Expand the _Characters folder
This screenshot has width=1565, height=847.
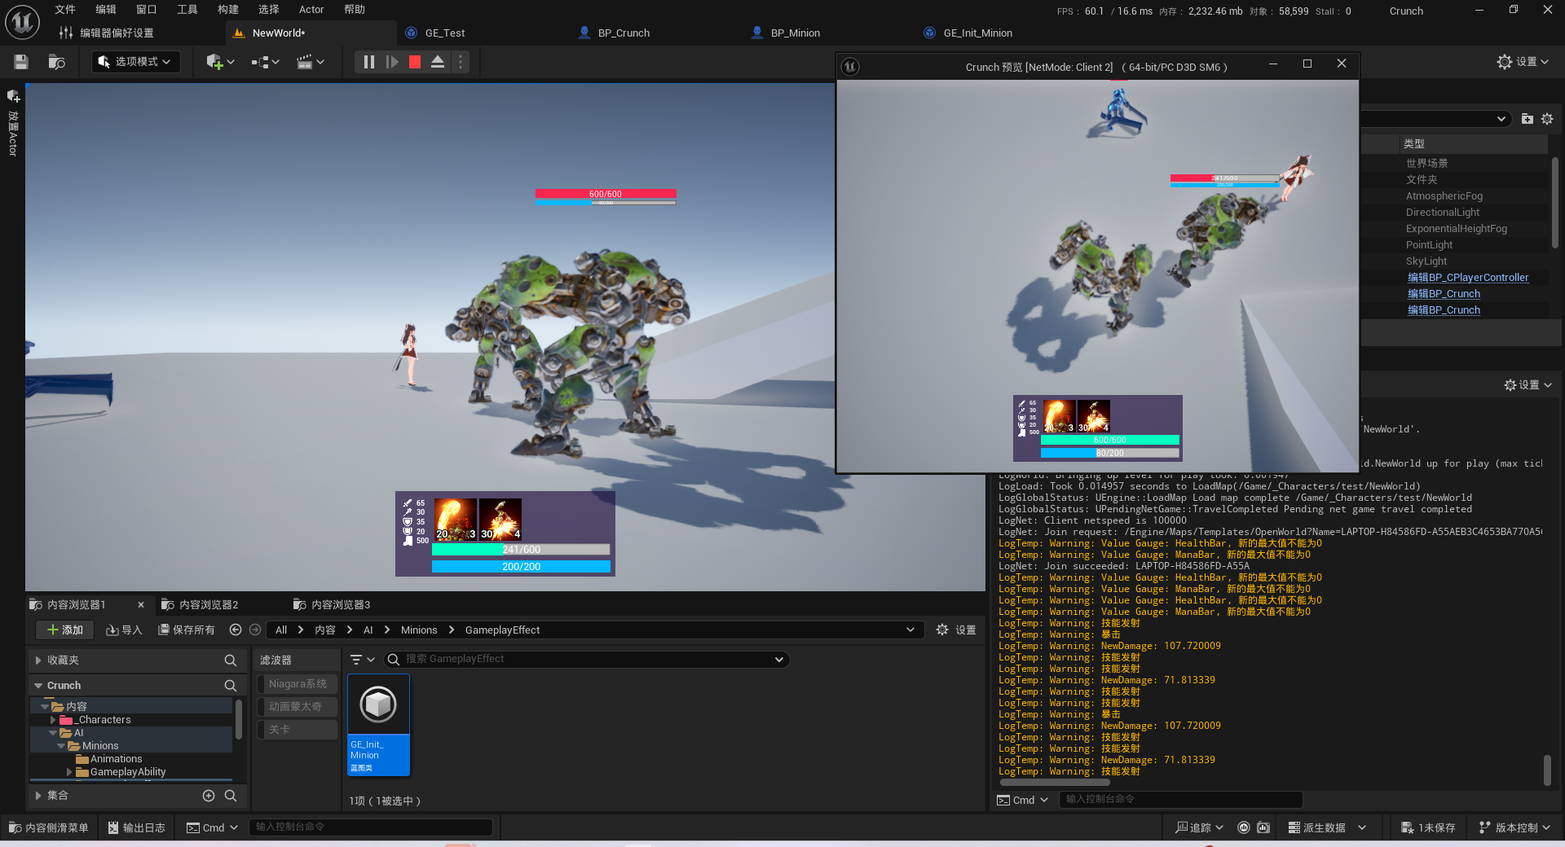click(53, 720)
